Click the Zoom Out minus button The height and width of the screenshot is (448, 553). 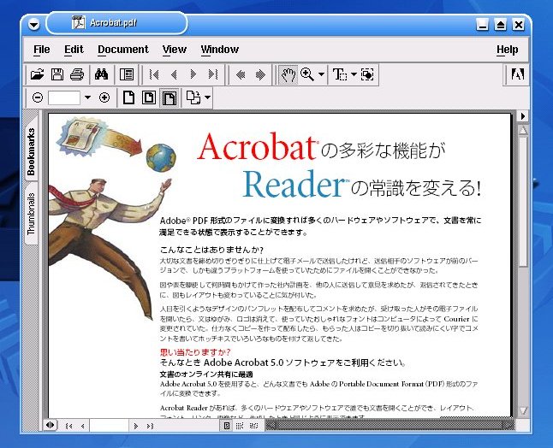point(38,97)
